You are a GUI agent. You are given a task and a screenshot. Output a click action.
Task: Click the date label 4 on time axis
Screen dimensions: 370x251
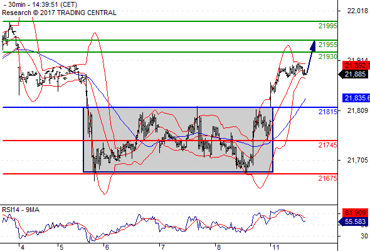click(23, 247)
